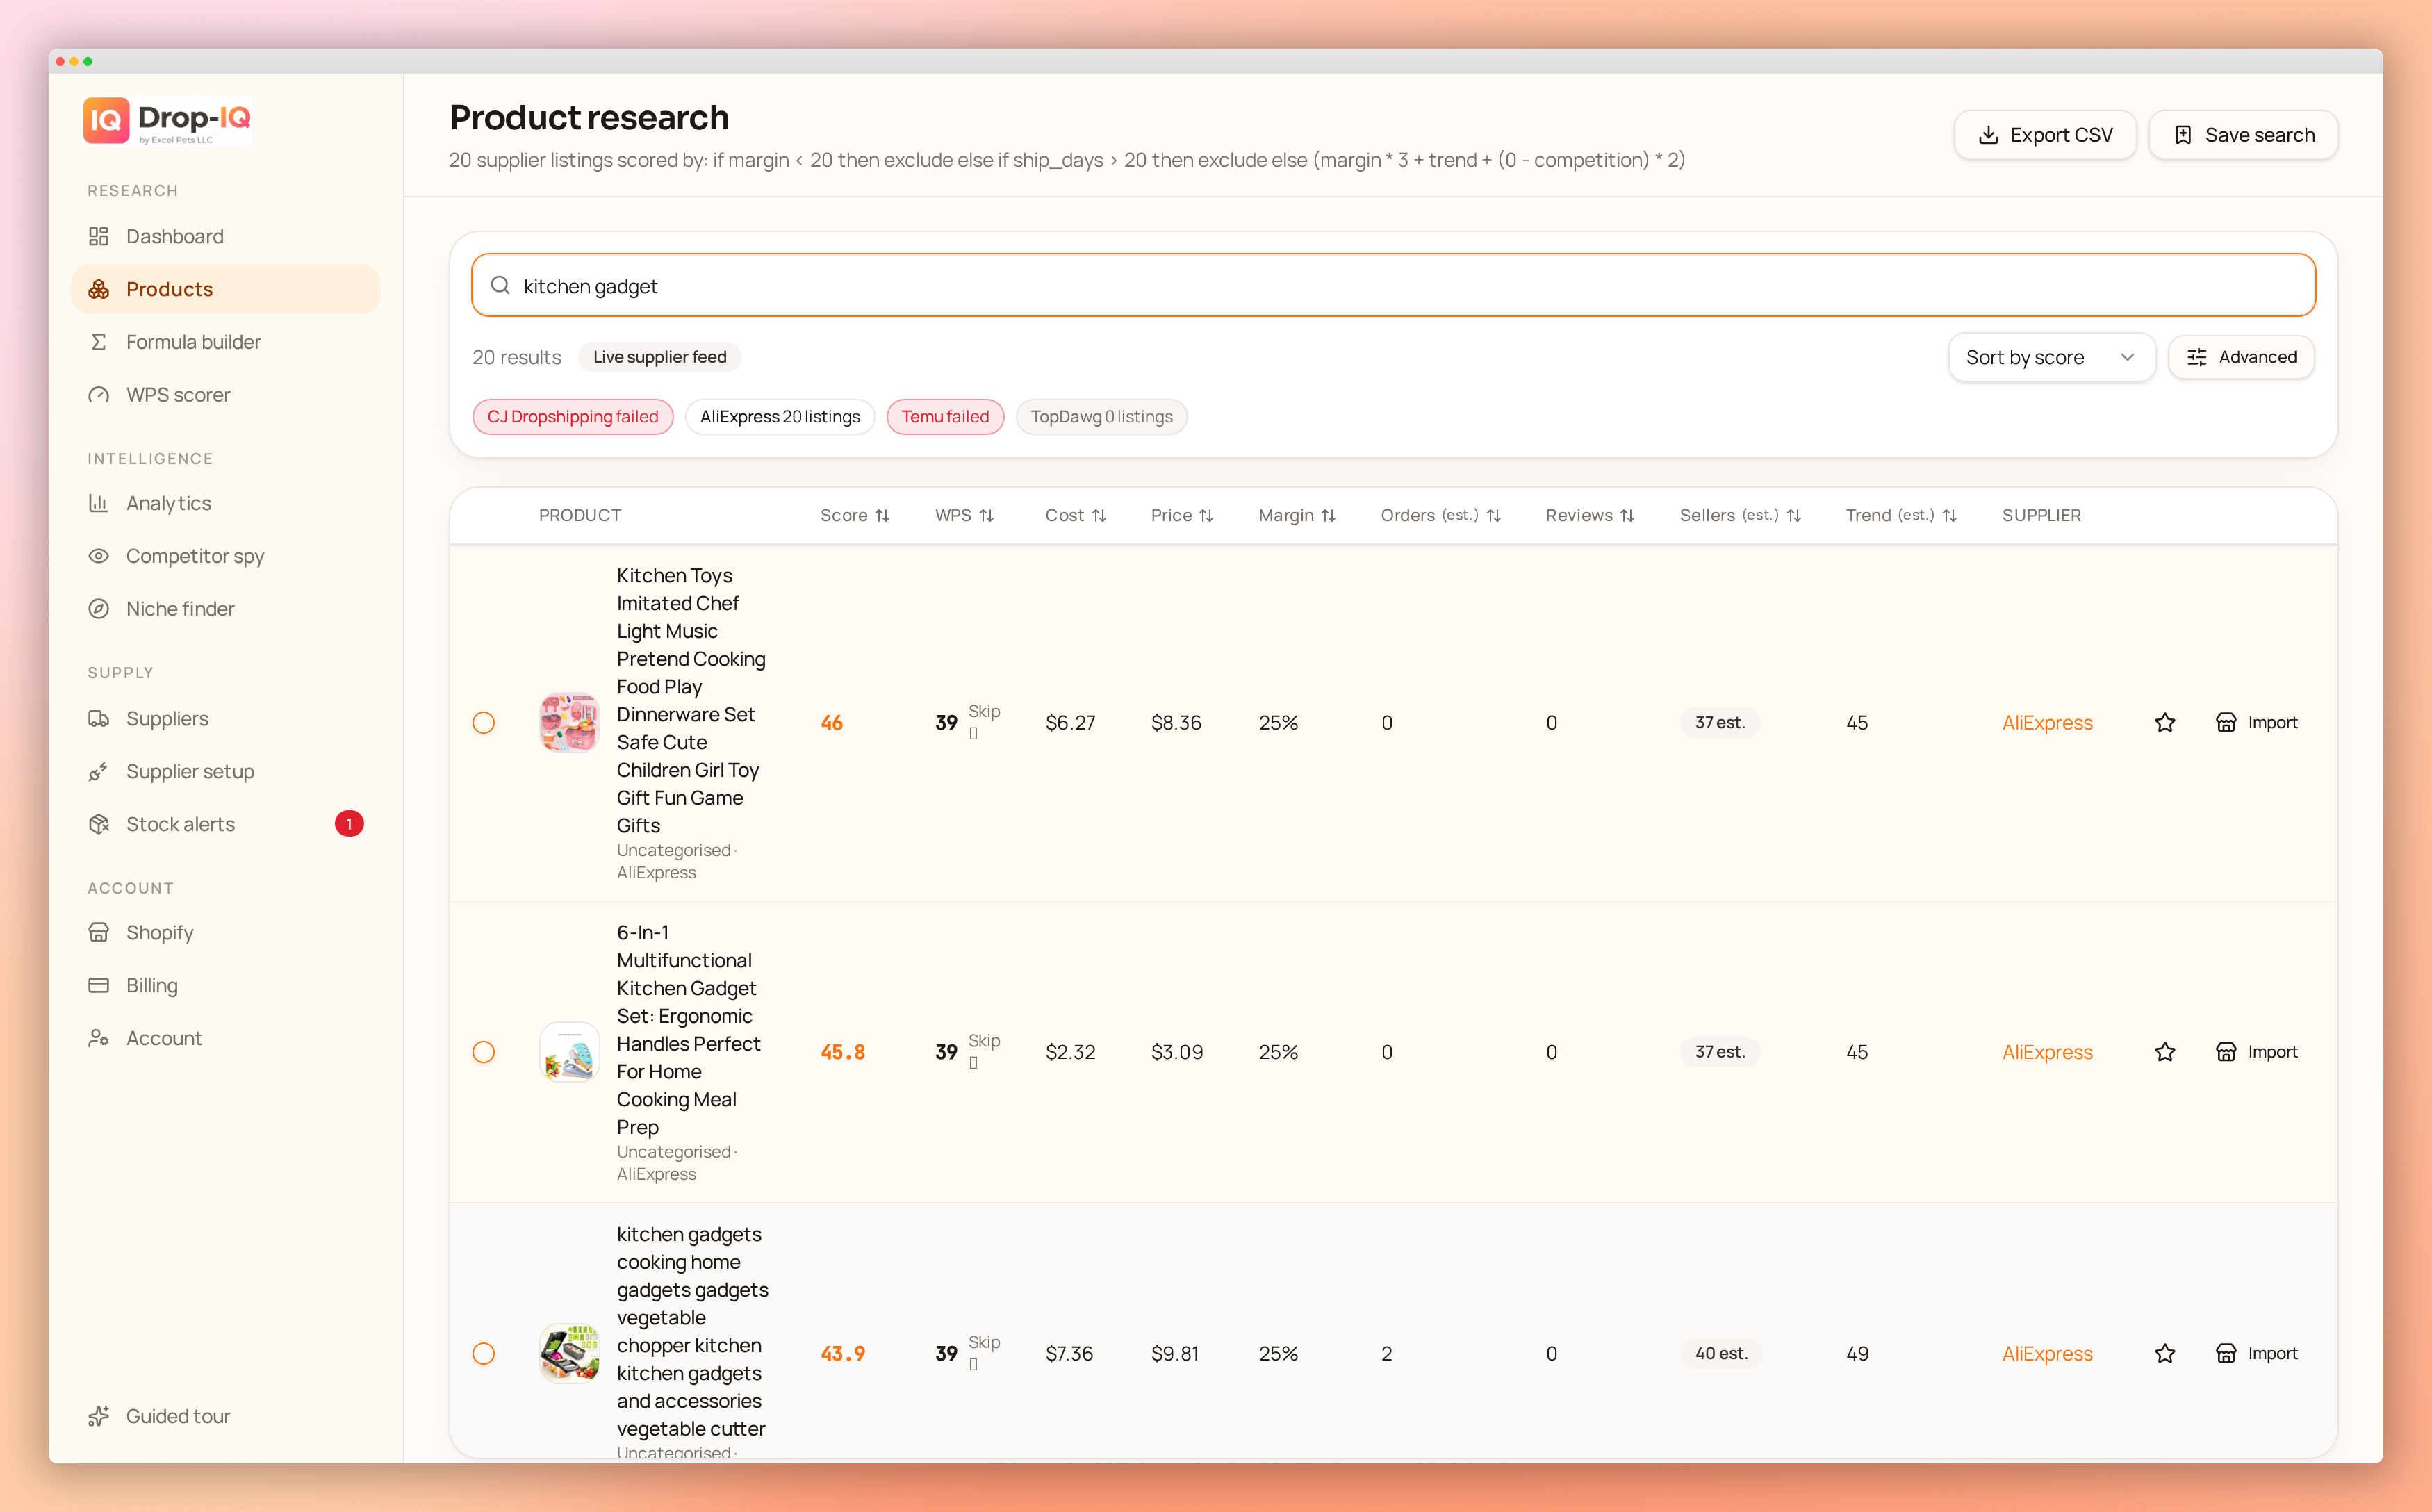The width and height of the screenshot is (2432, 1512).
Task: Open Dashboard from sidebar
Action: 225,236
